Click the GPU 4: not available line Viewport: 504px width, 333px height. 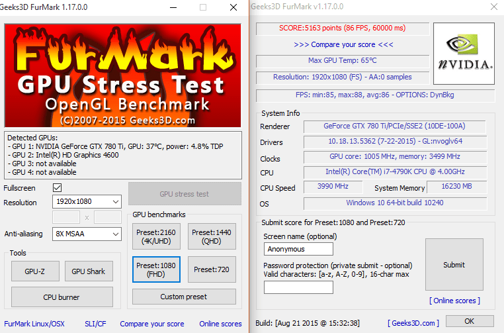point(42,172)
